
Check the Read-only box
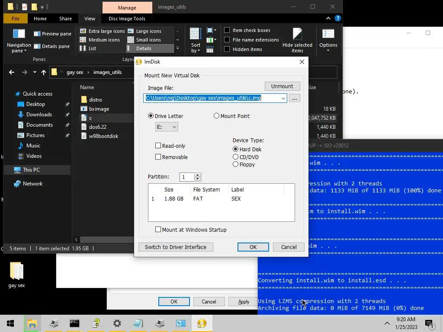coord(158,146)
